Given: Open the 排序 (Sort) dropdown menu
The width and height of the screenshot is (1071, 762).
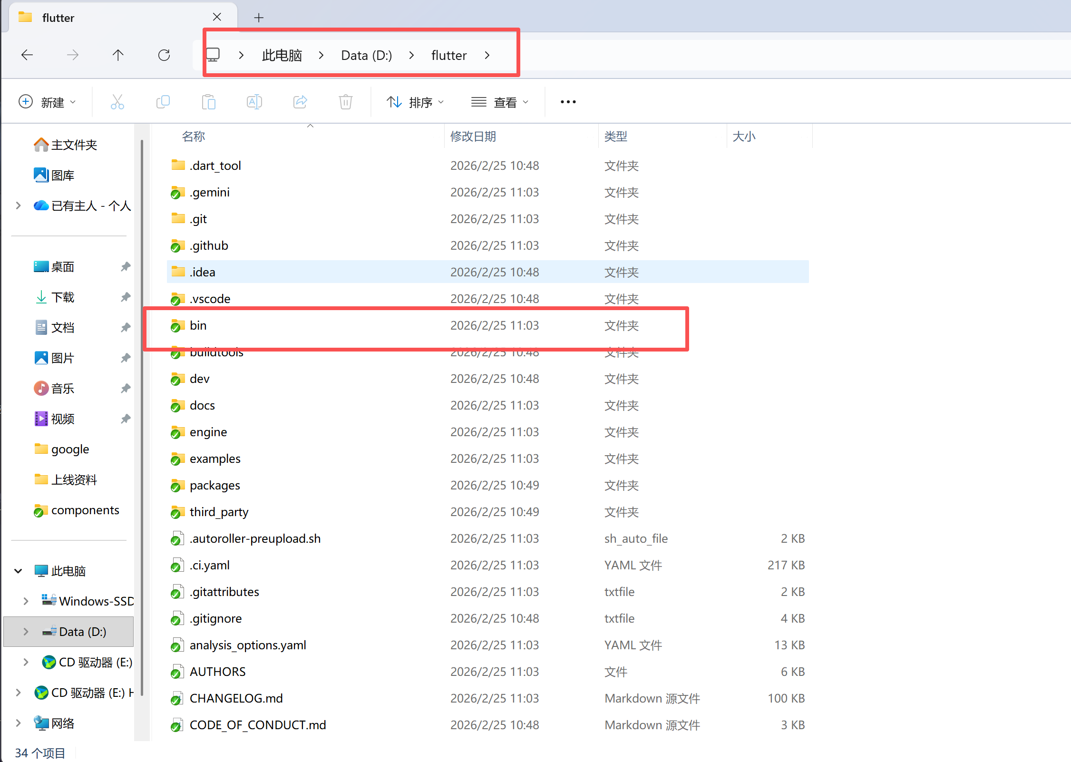Looking at the screenshot, I should pyautogui.click(x=415, y=102).
